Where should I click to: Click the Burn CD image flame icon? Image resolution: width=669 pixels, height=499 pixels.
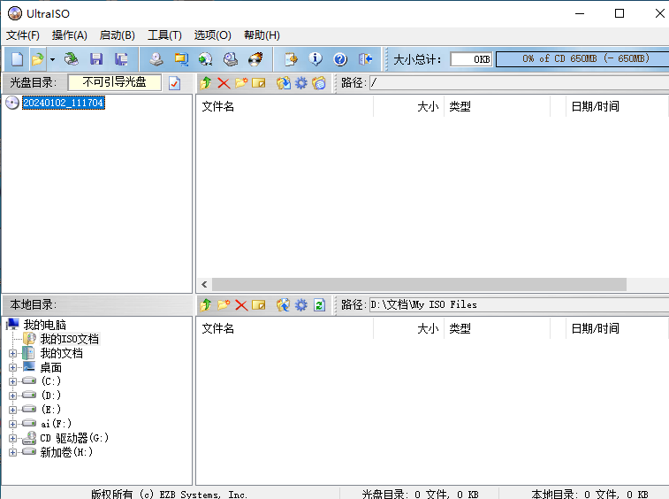tap(255, 59)
